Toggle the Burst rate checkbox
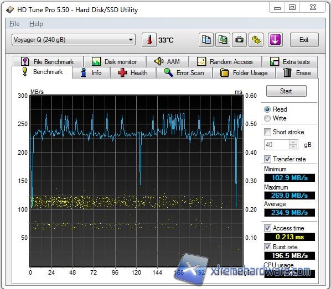The image size is (331, 289). 267,246
